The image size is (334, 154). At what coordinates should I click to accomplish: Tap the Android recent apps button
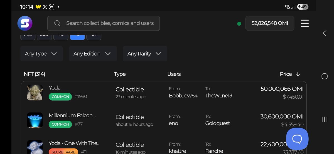point(325,120)
